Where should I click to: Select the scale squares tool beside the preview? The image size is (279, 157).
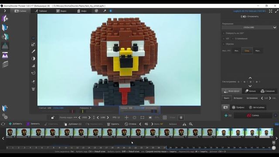[33, 44]
